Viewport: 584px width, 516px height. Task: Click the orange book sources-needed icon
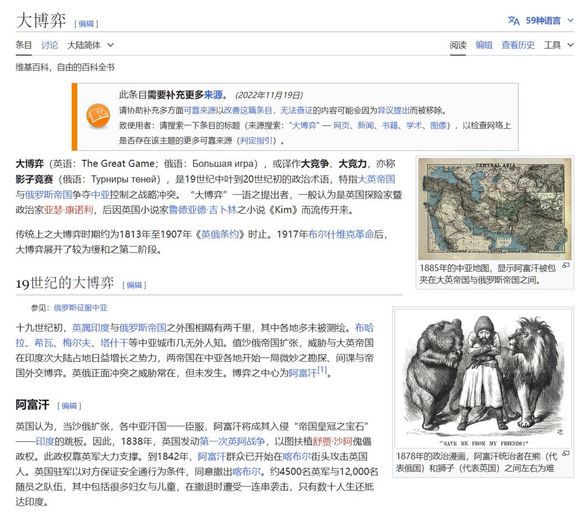pos(98,117)
